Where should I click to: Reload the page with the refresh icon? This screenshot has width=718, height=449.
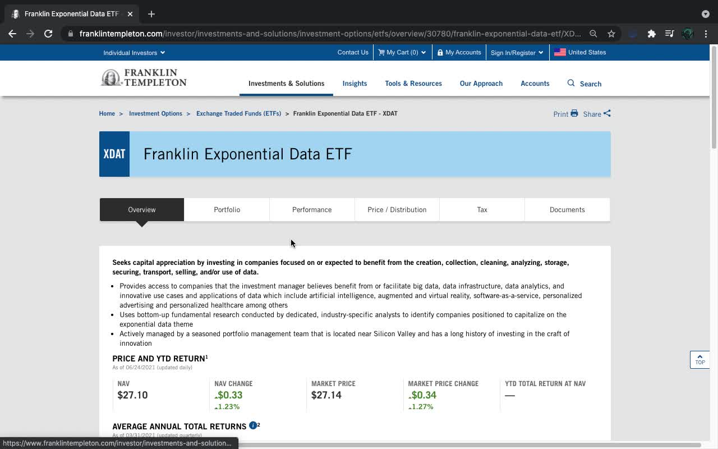[48, 34]
